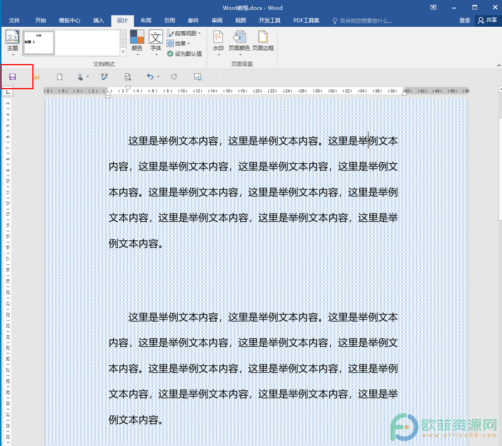Viewport: 502px width, 446px height.
Task: Place cursor in first paragraph text
Action: (253, 192)
